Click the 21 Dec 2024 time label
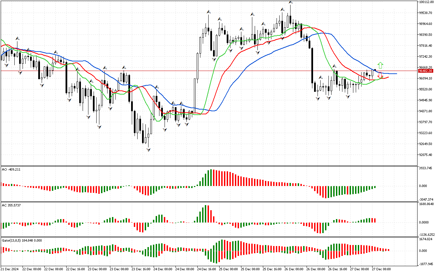The image size is (437, 273). 10,269
